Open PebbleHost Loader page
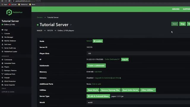This screenshot has width=190, height=107. [11, 51]
